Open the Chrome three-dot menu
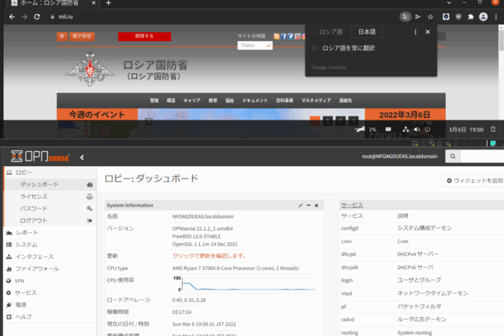504x336 pixels. point(496,17)
